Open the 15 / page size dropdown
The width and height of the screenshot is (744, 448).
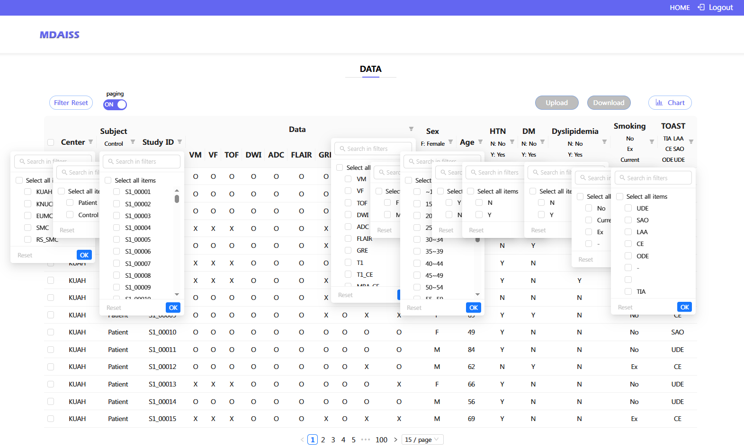pos(422,439)
